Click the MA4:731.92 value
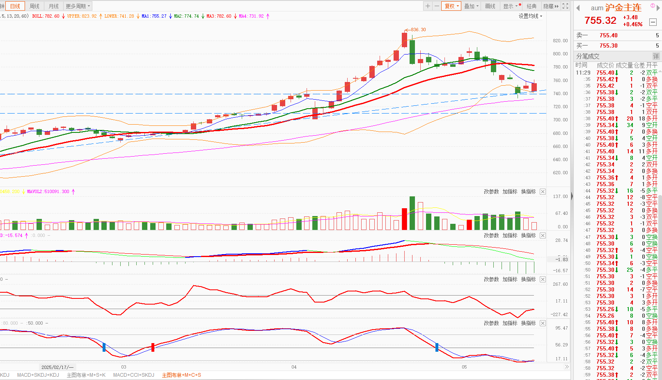This screenshot has width=662, height=380. click(x=251, y=16)
